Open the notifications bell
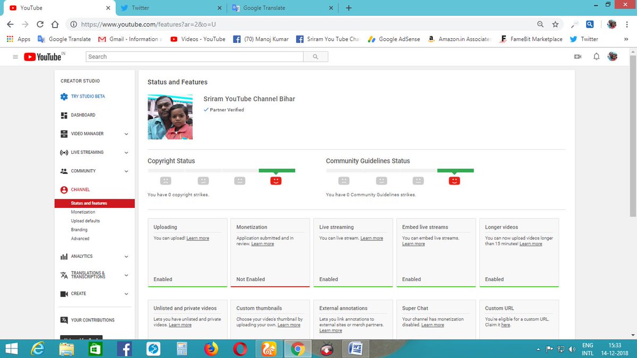The height and width of the screenshot is (358, 637). pos(597,57)
